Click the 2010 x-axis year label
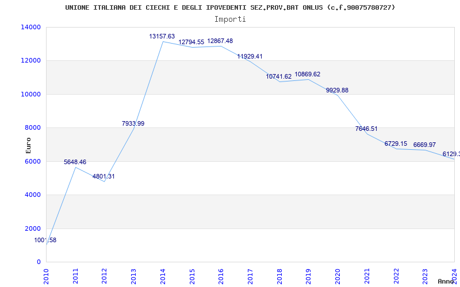460x287 pixels. [x=47, y=276]
